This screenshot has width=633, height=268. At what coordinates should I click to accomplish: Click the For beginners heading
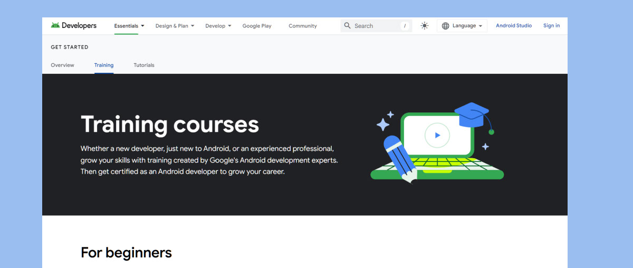[x=126, y=253]
